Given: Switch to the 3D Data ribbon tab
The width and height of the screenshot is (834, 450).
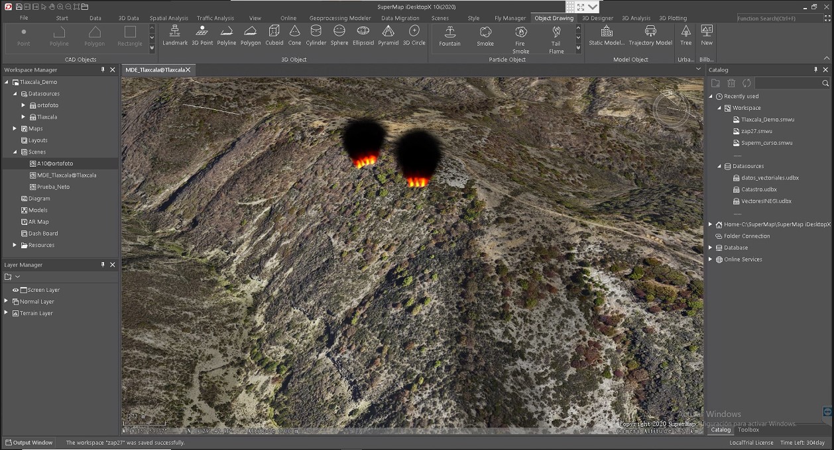Looking at the screenshot, I should pyautogui.click(x=129, y=18).
